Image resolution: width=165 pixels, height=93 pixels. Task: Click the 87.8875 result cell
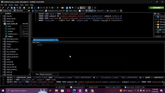point(40,45)
